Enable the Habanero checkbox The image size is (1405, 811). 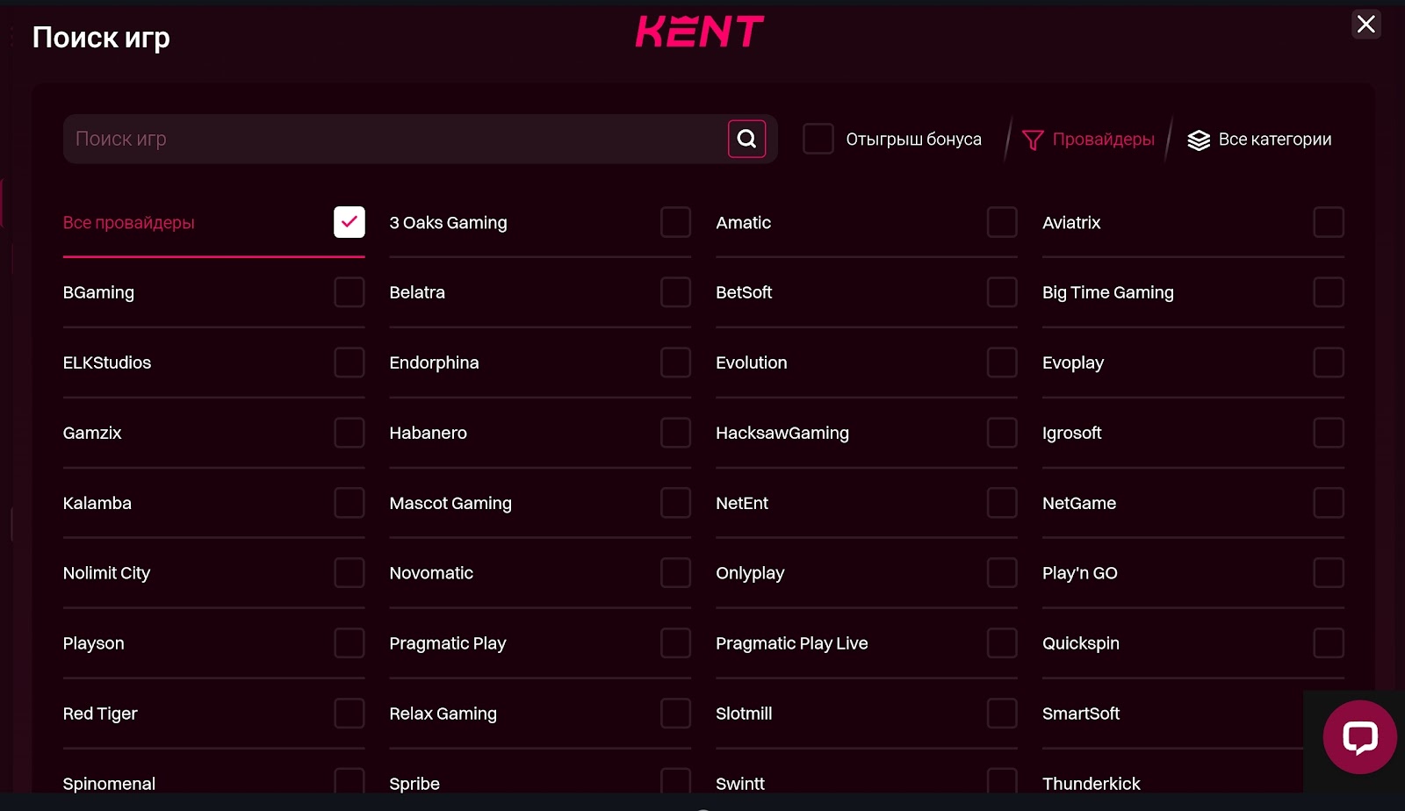(675, 433)
